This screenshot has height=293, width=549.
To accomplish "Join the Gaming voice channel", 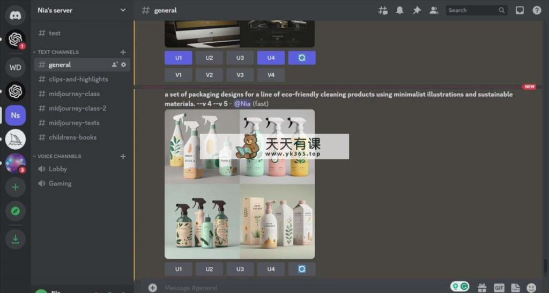I will click(82, 183).
